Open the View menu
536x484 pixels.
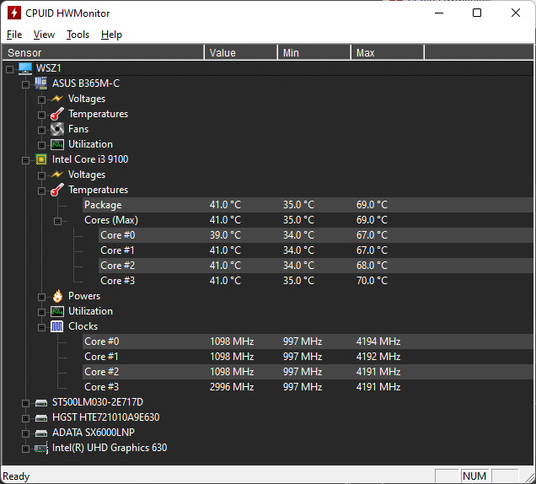pyautogui.click(x=44, y=35)
